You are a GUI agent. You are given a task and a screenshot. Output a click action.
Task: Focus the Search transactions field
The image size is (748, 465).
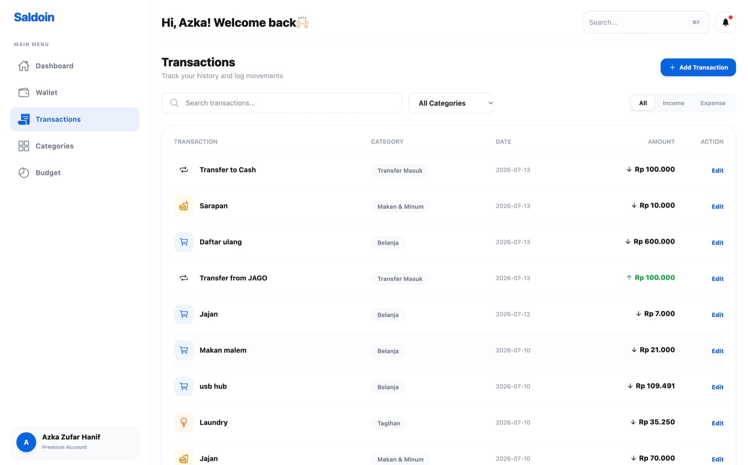pos(282,103)
